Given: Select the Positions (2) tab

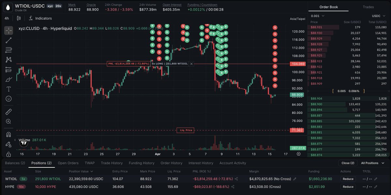Looking at the screenshot, I should pos(41,163).
